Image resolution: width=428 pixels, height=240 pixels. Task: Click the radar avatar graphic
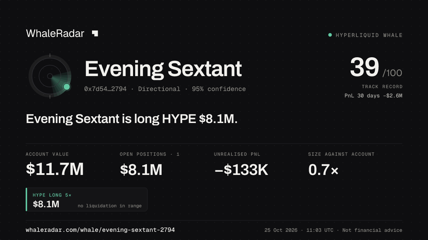(x=50, y=76)
